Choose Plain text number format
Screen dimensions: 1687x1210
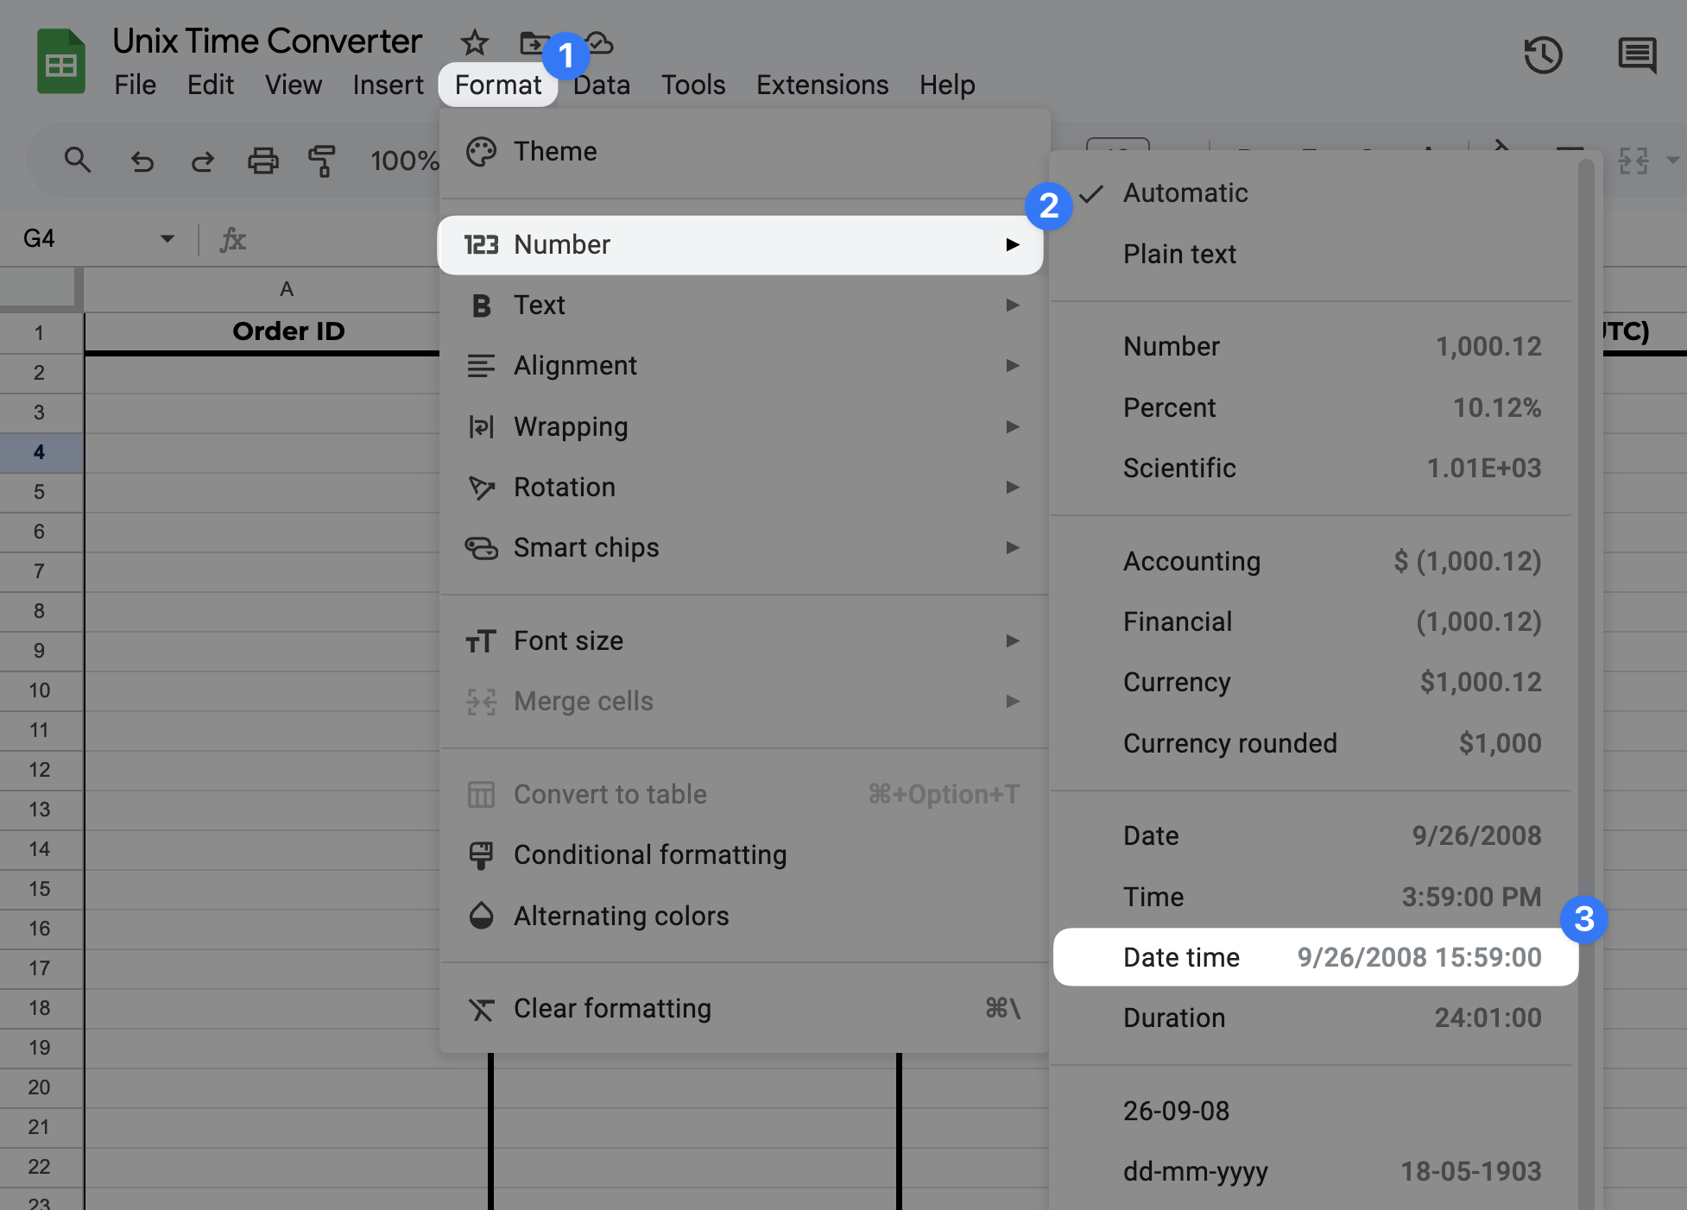[x=1179, y=254]
